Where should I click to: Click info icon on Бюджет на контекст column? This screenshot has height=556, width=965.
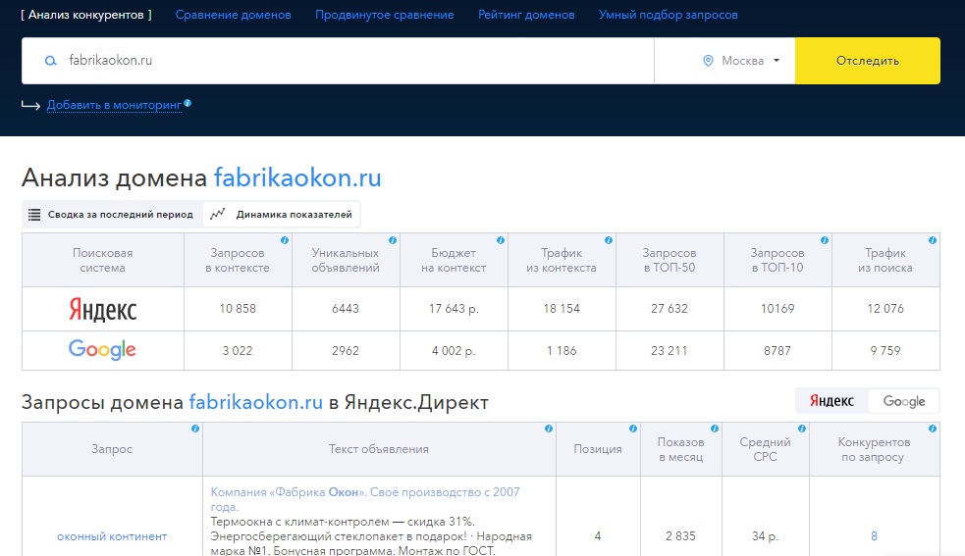[x=501, y=240]
